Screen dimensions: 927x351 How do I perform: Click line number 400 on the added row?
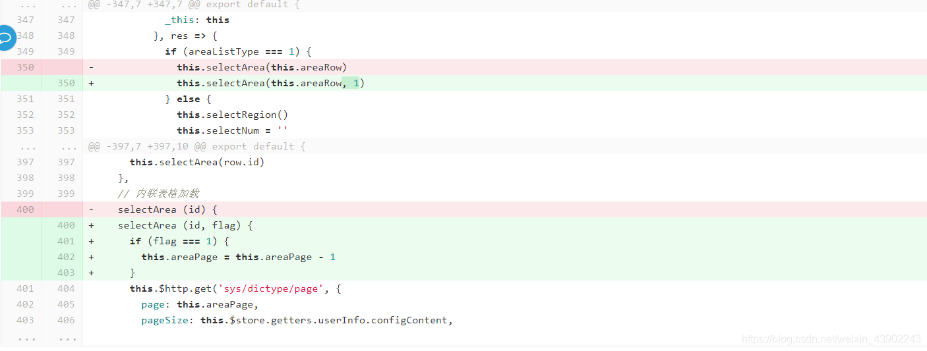coord(66,225)
